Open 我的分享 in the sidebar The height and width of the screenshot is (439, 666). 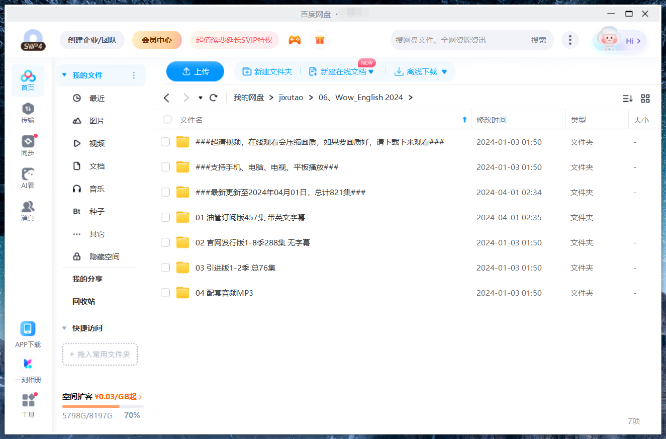coord(87,279)
